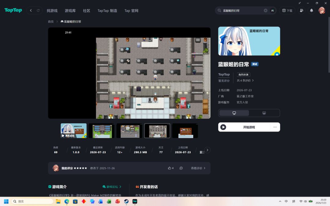Open the 社区 tab
330x206 pixels.
(x=86, y=10)
